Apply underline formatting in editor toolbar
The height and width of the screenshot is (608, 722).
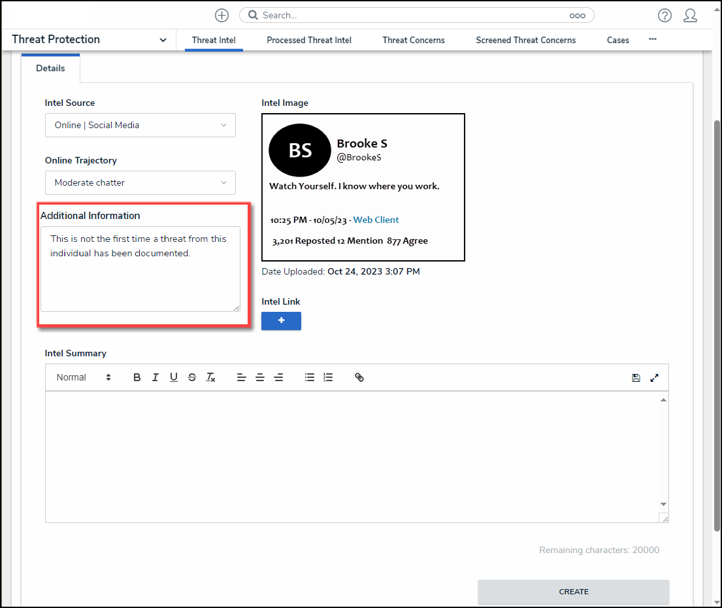pos(174,377)
